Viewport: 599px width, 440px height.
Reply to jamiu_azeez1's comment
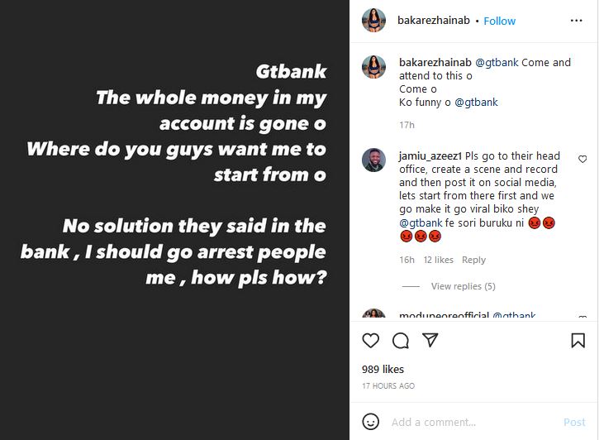(473, 260)
